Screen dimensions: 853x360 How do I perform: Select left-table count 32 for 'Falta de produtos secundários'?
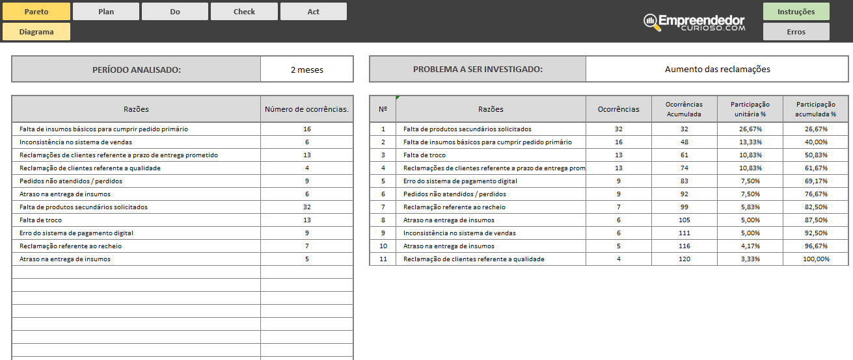[307, 207]
